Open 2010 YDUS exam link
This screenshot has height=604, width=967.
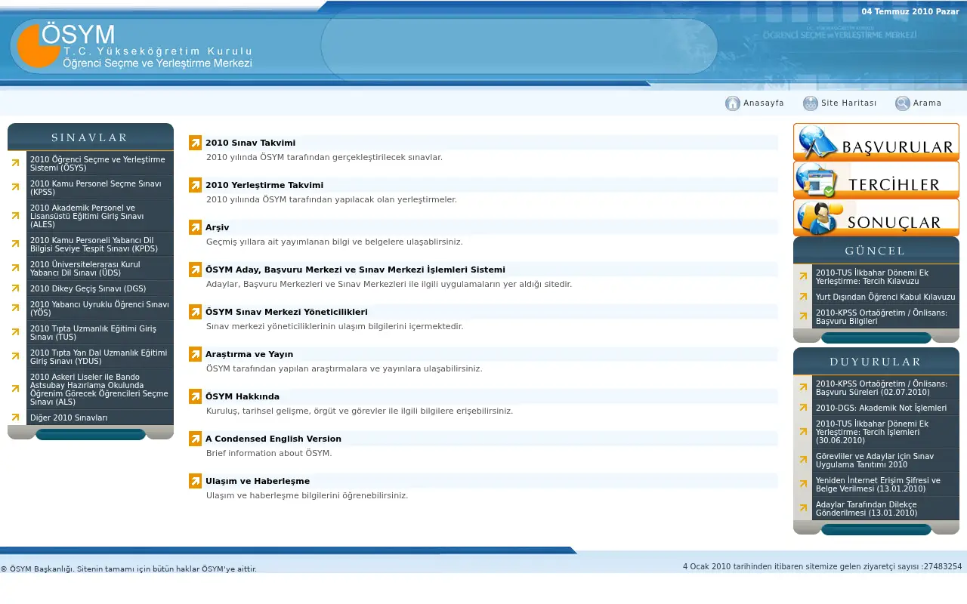[x=100, y=356]
